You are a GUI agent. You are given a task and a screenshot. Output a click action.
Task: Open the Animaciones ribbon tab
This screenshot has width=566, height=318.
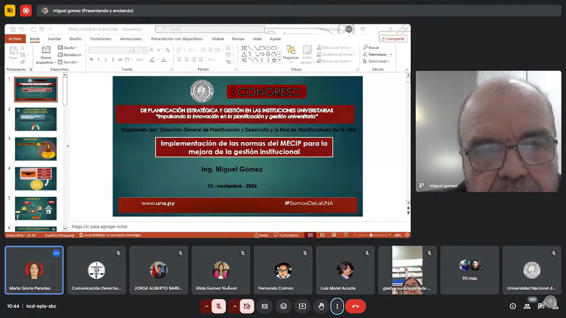(131, 39)
